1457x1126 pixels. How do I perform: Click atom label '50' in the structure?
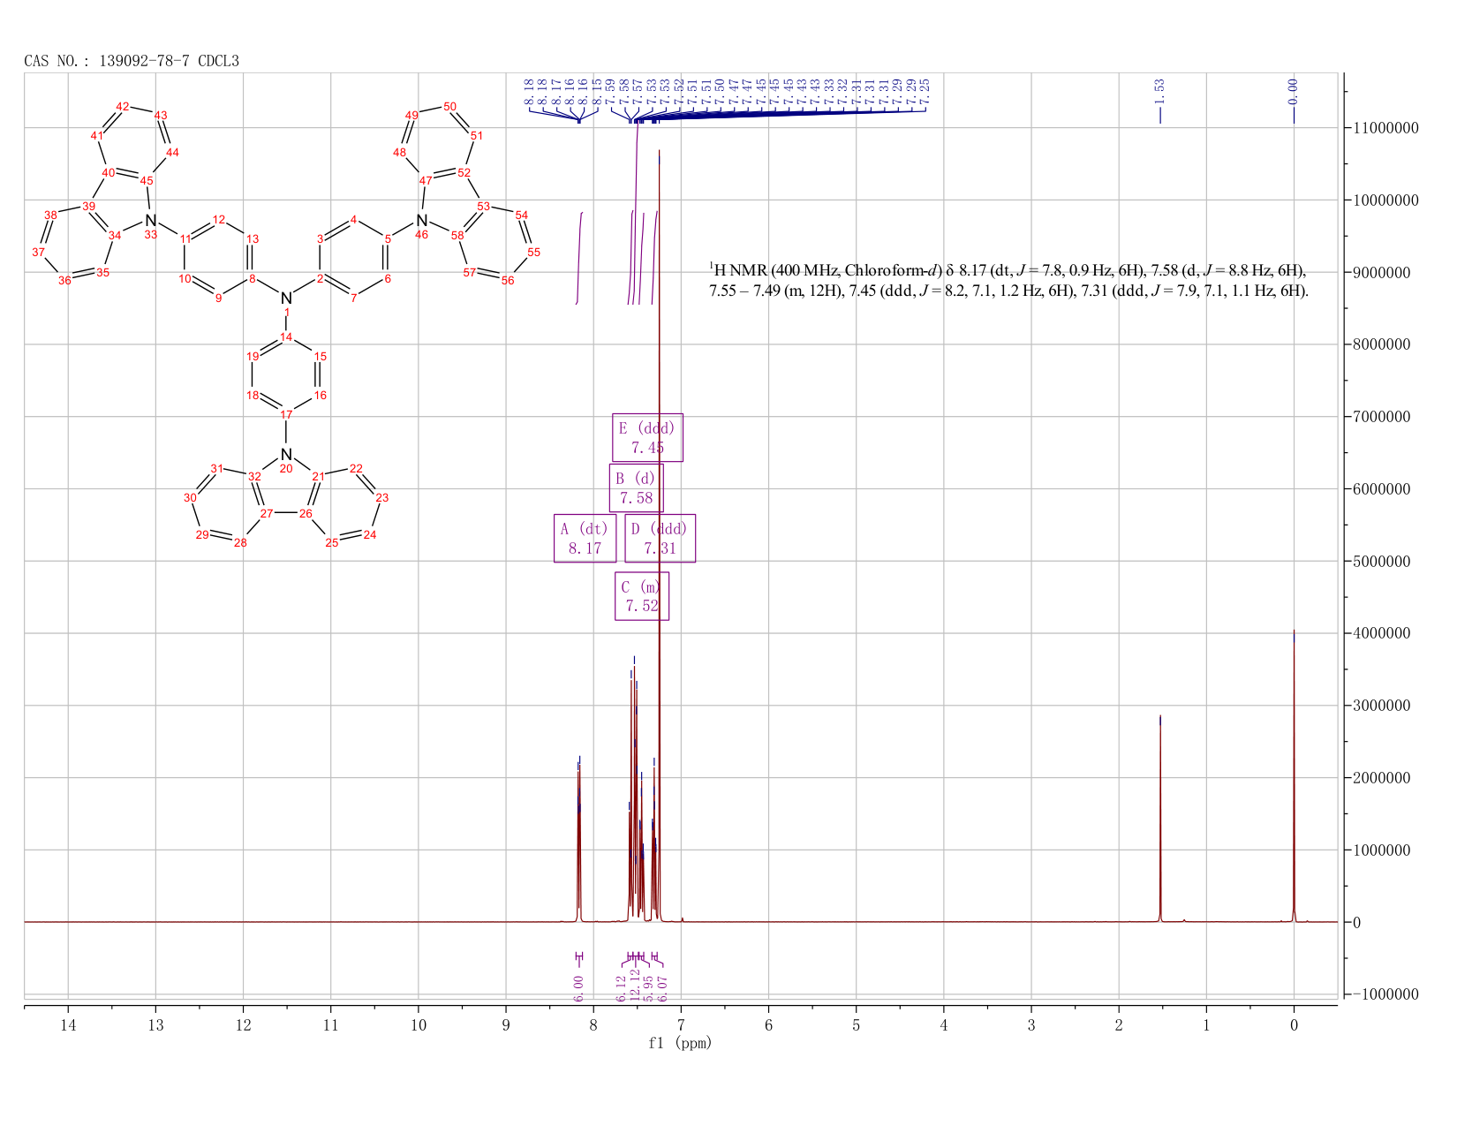[x=449, y=107]
